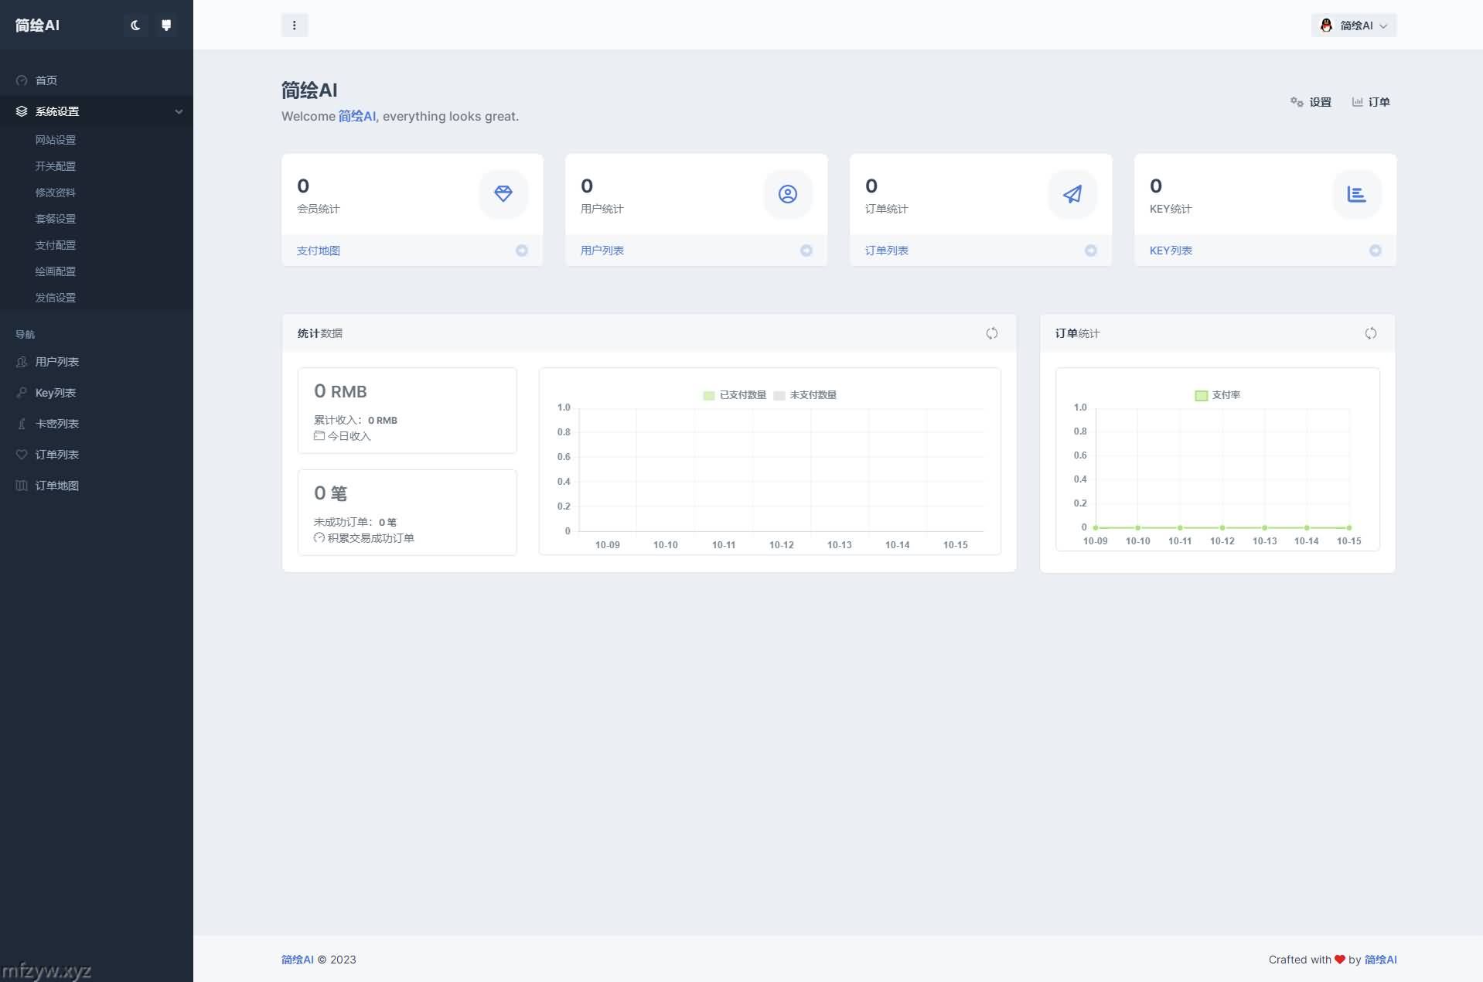Open 网站设置 submenu item

click(x=56, y=140)
